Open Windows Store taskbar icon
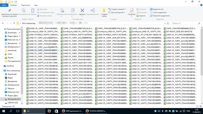Image resolution: width=203 pixels, height=114 pixels. [56, 111]
